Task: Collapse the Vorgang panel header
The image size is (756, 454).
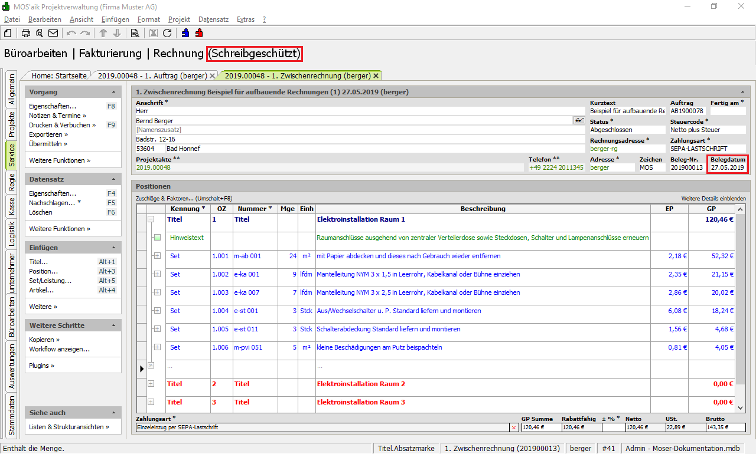Action: click(113, 93)
